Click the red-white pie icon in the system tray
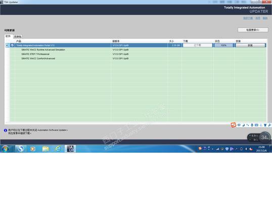This screenshot has height=202, width=272. click(x=251, y=149)
